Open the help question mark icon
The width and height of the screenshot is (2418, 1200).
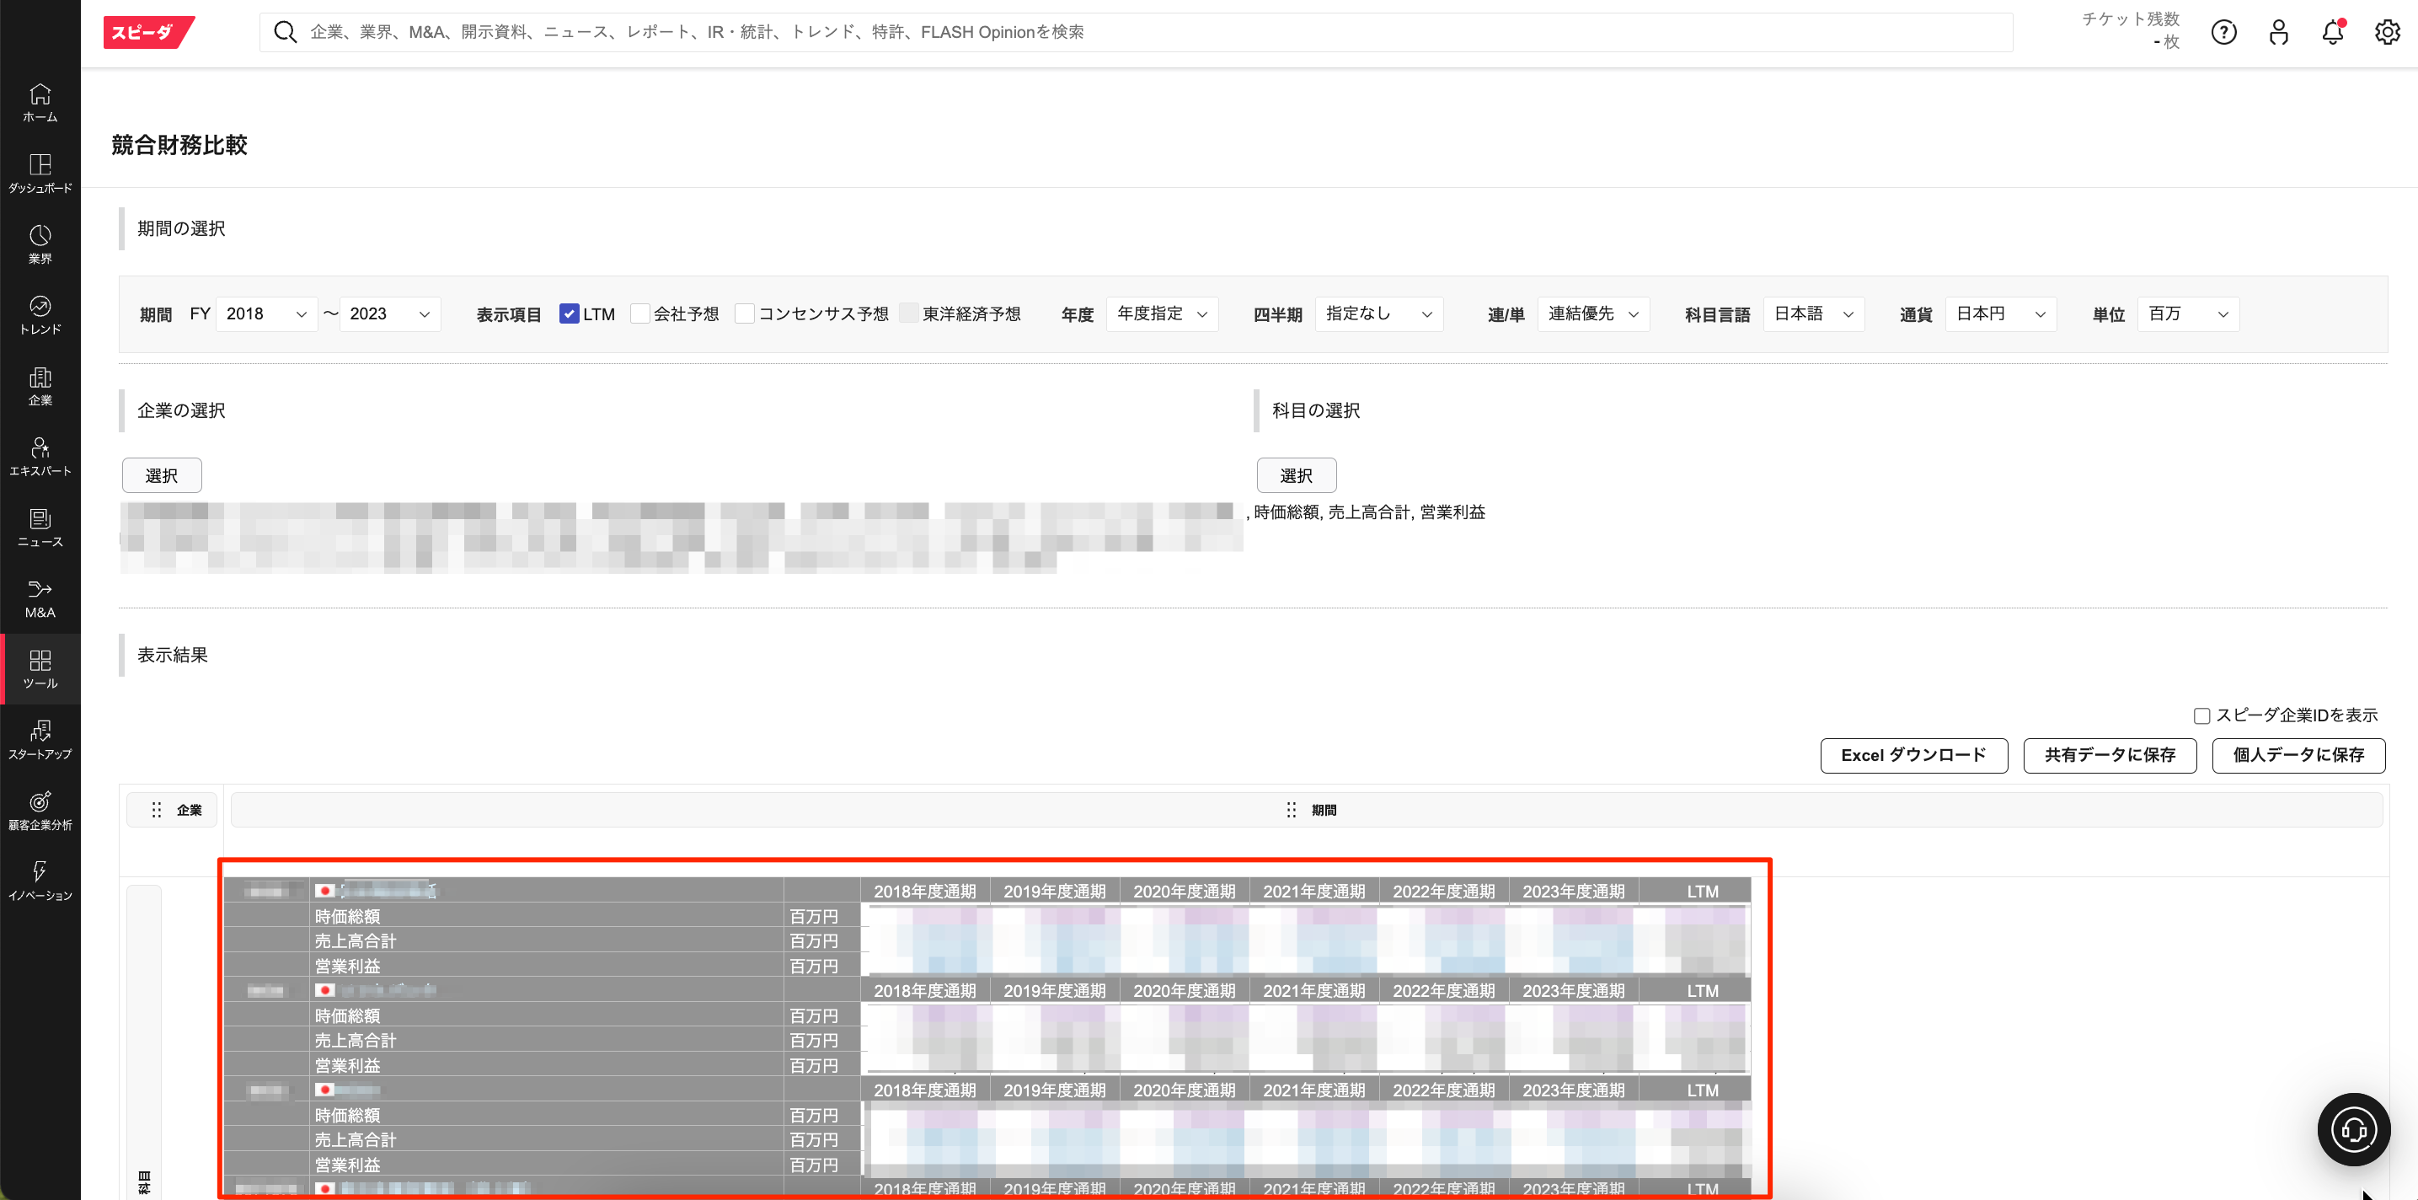2223,33
